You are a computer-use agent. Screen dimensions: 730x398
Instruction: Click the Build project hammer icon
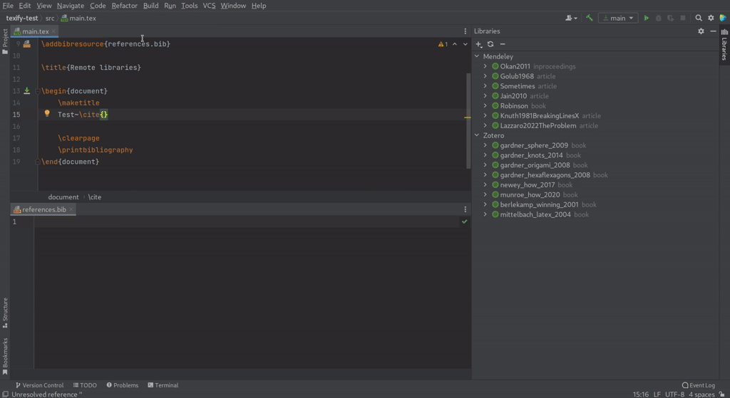[590, 18]
